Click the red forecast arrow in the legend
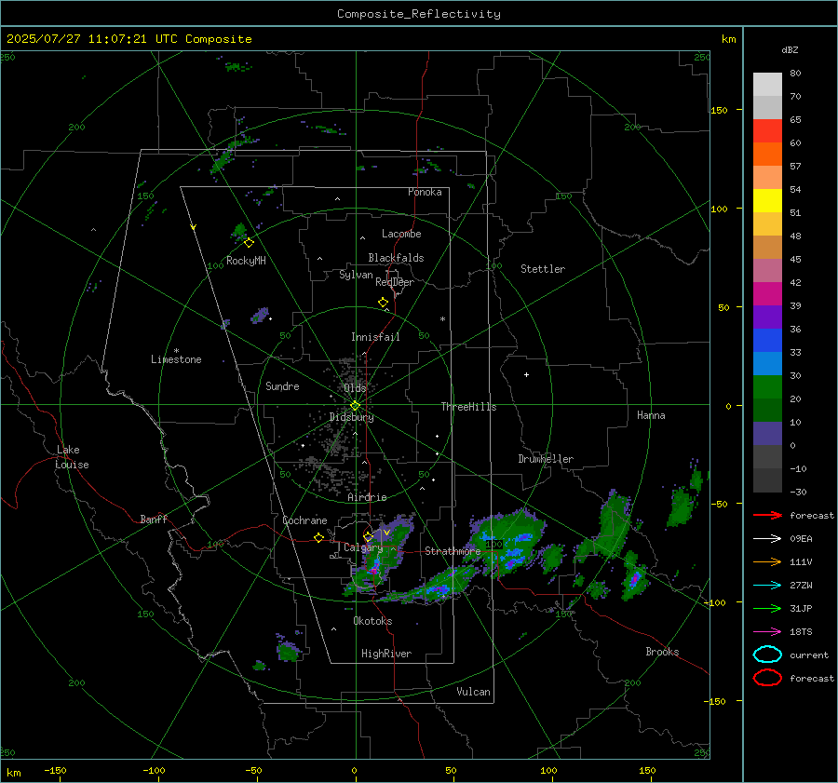The width and height of the screenshot is (838, 783). coord(767,515)
